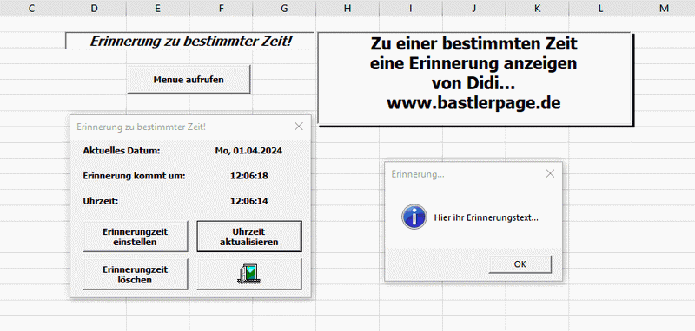The height and width of the screenshot is (331, 695).
Task: Click the exit door icon button
Action: click(249, 274)
